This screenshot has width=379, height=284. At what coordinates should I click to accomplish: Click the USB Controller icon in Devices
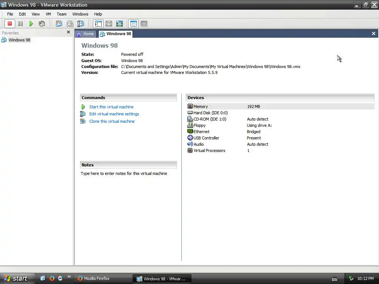(190, 138)
